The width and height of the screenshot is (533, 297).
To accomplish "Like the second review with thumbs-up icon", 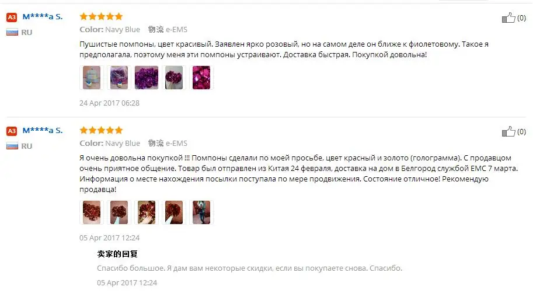I will (x=508, y=131).
